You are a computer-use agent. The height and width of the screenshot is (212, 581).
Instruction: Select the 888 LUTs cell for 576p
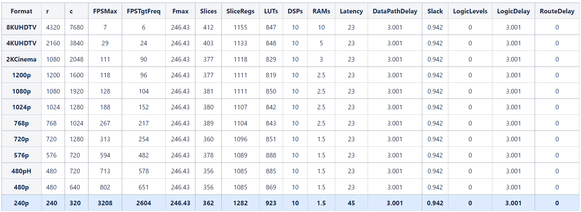point(271,155)
